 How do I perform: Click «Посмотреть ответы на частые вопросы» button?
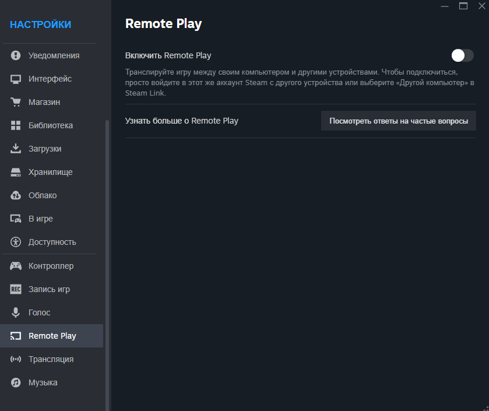pos(399,121)
